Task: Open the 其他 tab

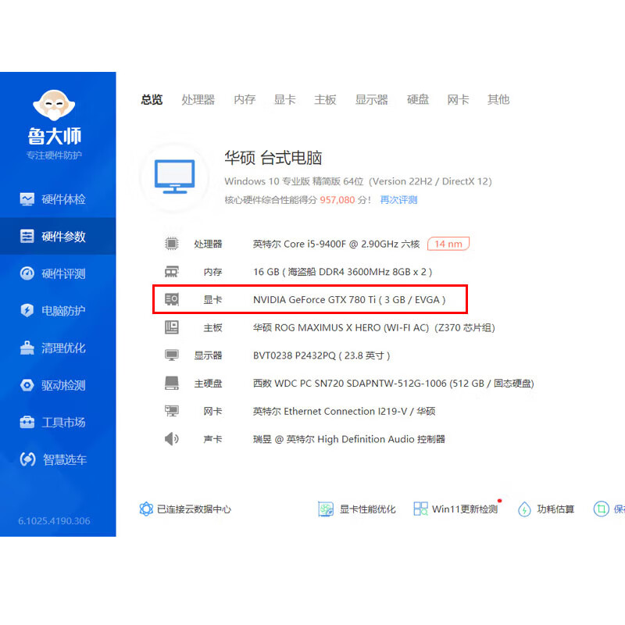Action: [498, 99]
